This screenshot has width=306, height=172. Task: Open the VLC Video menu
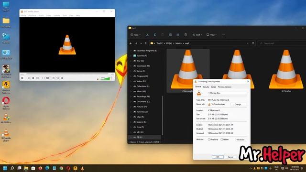click(49, 15)
